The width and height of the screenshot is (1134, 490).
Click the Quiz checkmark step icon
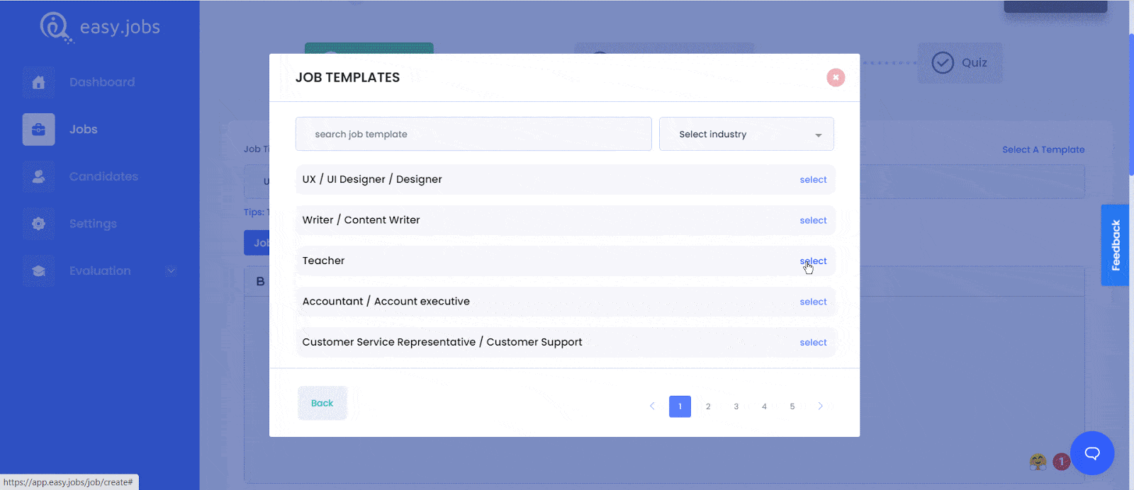pos(943,62)
